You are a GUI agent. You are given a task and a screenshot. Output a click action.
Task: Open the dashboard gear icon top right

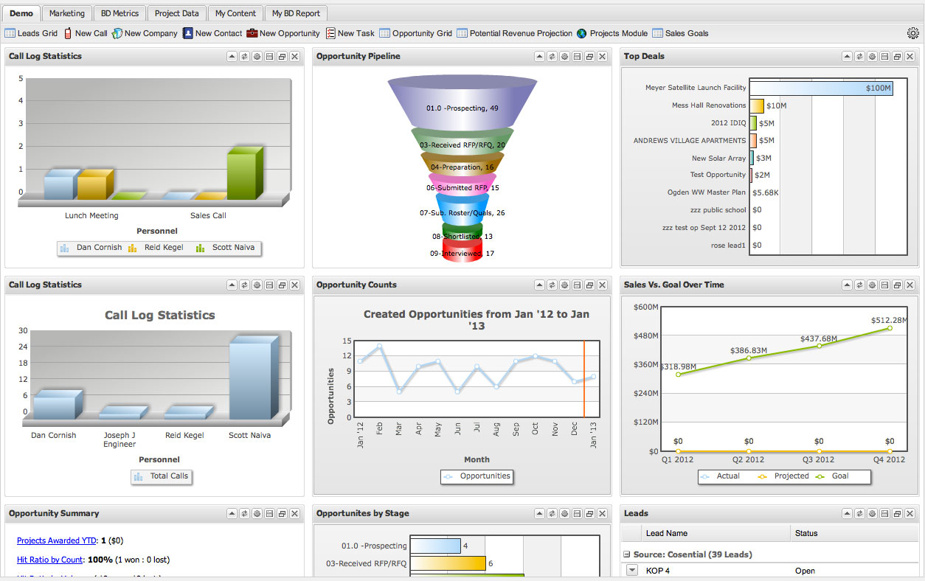pos(913,33)
